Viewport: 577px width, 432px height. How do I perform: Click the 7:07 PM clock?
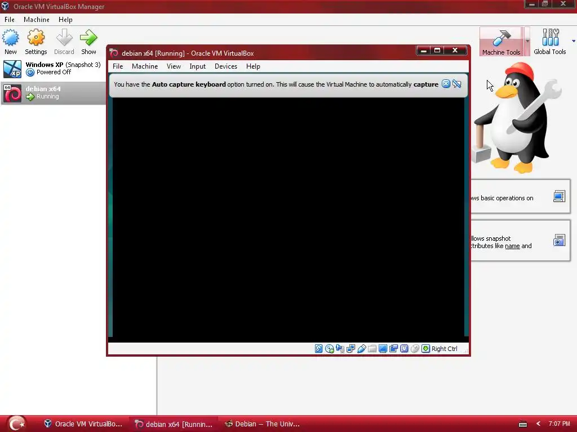click(x=559, y=424)
